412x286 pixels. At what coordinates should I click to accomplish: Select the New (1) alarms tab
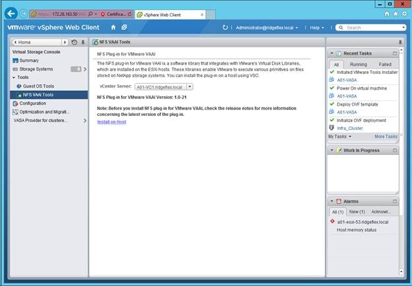(357, 212)
